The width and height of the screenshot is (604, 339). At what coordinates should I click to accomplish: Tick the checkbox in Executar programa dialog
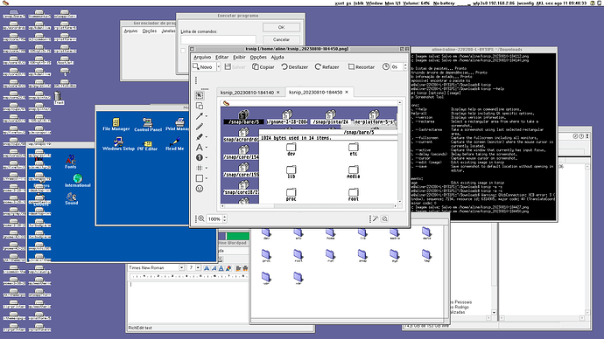click(183, 51)
